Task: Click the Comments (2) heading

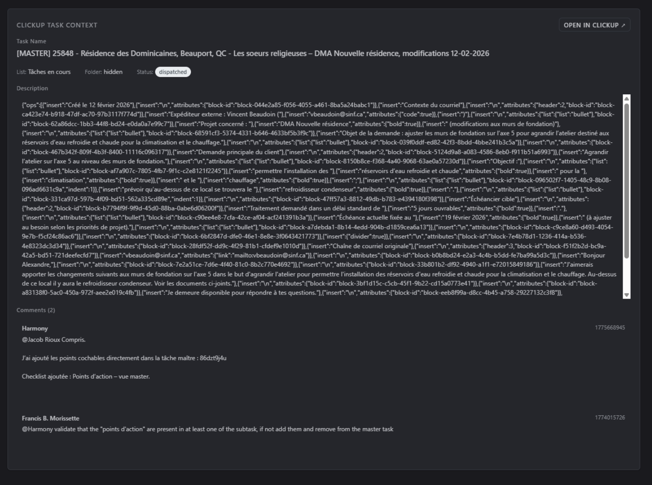Action: click(36, 310)
